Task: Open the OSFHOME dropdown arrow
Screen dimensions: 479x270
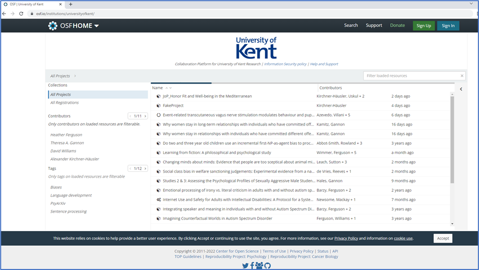Action: (x=96, y=26)
